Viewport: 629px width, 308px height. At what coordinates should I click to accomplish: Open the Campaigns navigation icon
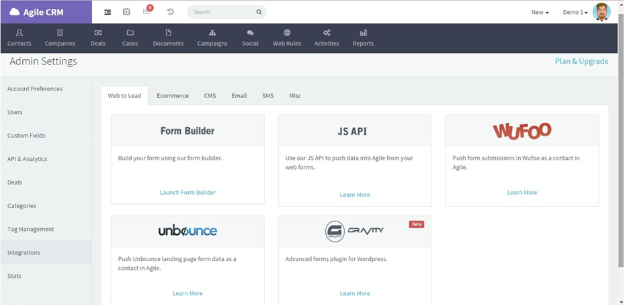click(x=212, y=33)
